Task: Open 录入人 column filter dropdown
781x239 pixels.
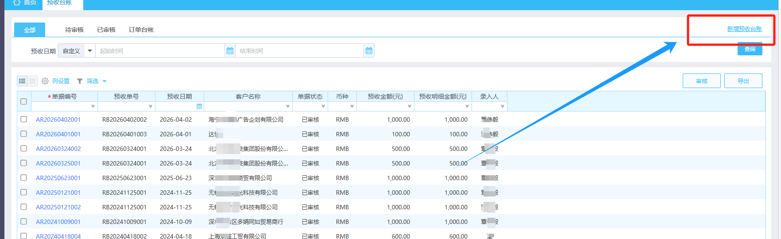Action: click(503, 106)
